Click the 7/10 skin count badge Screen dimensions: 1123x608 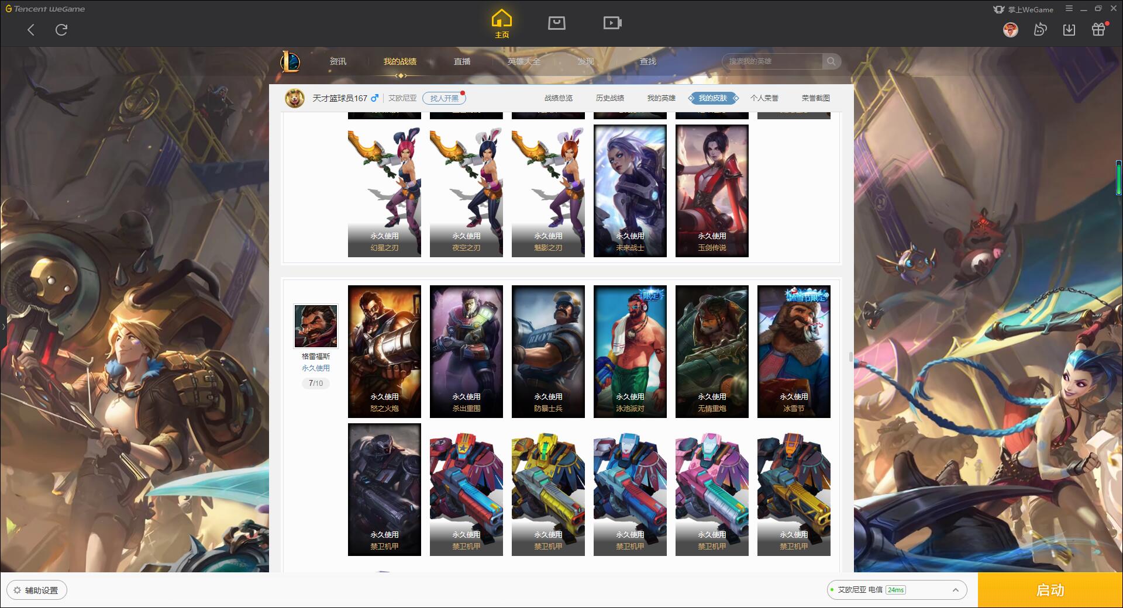316,384
